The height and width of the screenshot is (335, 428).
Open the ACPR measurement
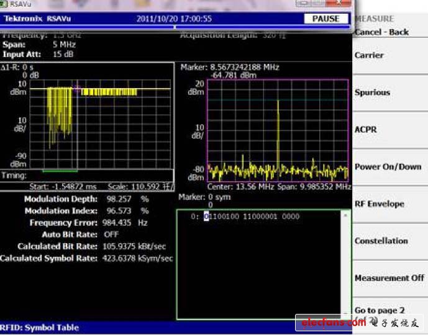[x=366, y=130]
